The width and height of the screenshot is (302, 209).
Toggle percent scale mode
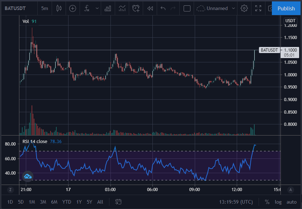(x=267, y=202)
